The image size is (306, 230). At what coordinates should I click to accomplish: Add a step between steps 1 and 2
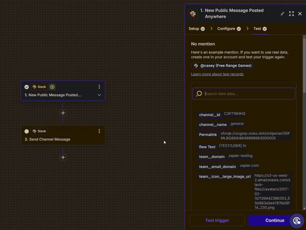(63, 113)
